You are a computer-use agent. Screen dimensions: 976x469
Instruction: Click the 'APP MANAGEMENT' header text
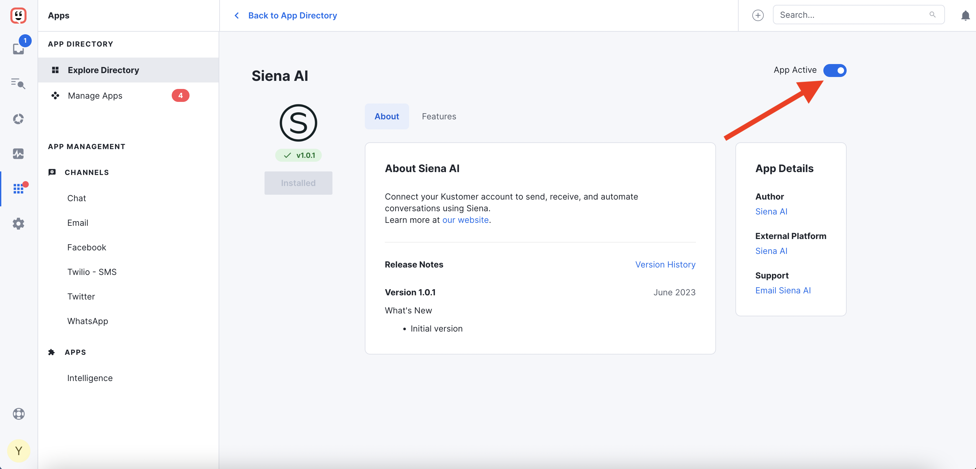coord(86,147)
